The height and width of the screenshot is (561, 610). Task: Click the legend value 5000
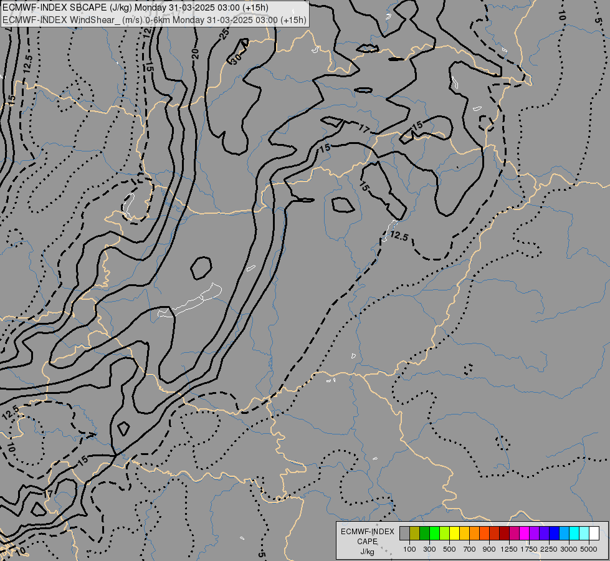(x=589, y=549)
